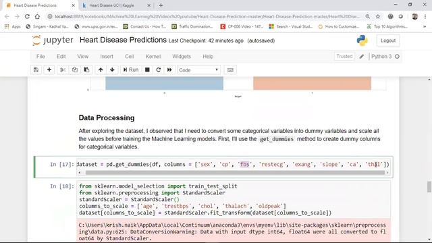Go forward in browser history
Image resolution: width=432 pixels, height=243 pixels.
coord(17,16)
